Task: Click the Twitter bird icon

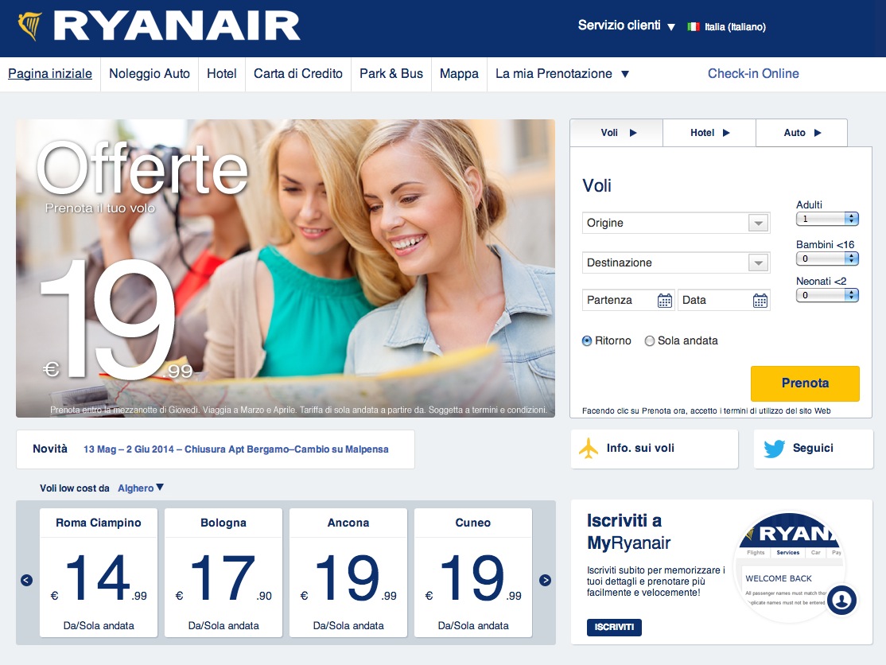Action: coord(774,449)
